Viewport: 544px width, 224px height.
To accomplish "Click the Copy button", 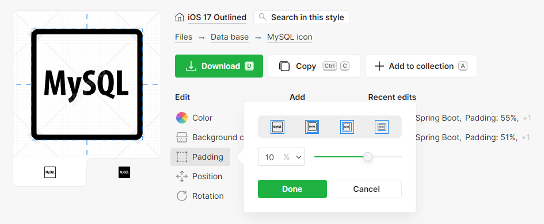I will point(314,66).
